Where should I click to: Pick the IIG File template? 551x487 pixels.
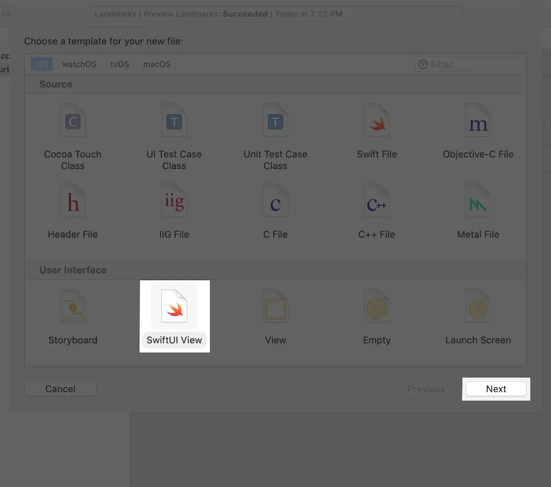tap(174, 212)
